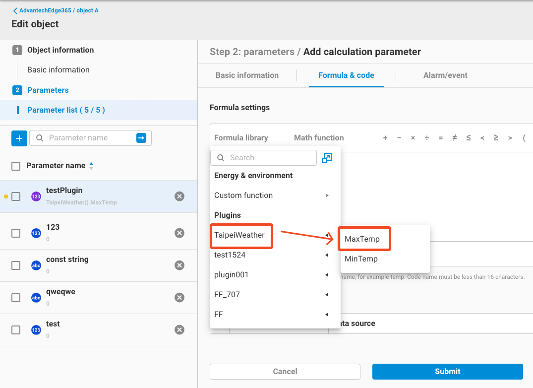Check the checkbox next to testPlugin
The width and height of the screenshot is (533, 388).
coord(15,196)
